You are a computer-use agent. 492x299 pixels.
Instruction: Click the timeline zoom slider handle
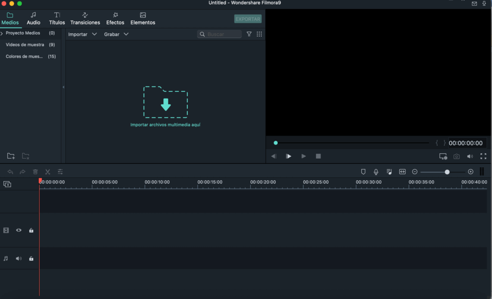(447, 172)
